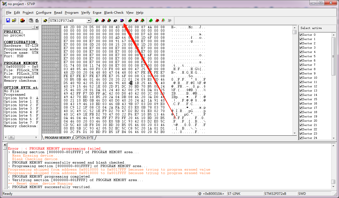
Task: Uncheck Sector 3 checkbox
Action: point(301,48)
